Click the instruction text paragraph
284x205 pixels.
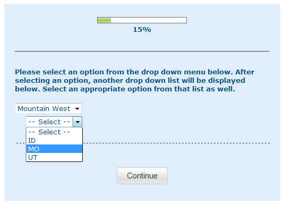tap(135, 81)
